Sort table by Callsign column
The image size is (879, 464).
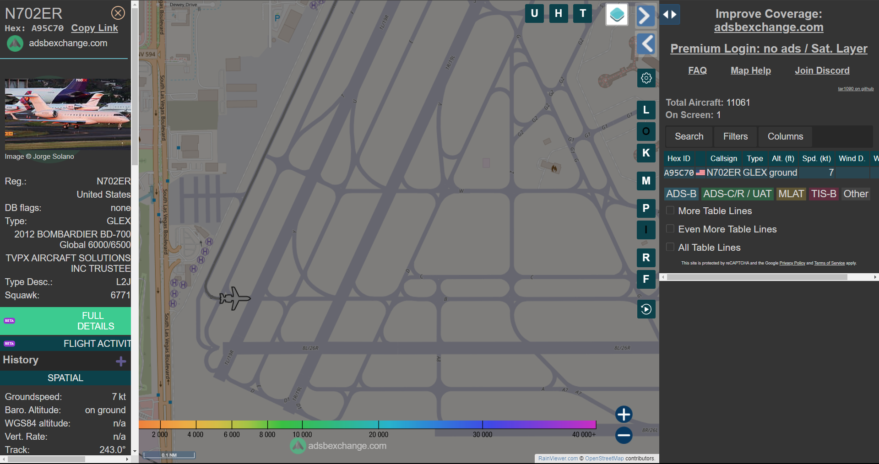(x=723, y=158)
